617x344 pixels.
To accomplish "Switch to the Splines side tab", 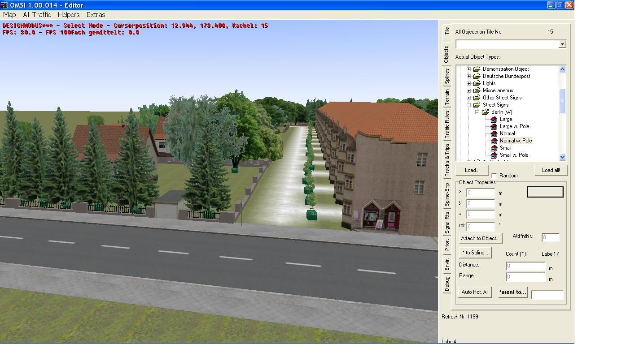I will click(x=447, y=76).
